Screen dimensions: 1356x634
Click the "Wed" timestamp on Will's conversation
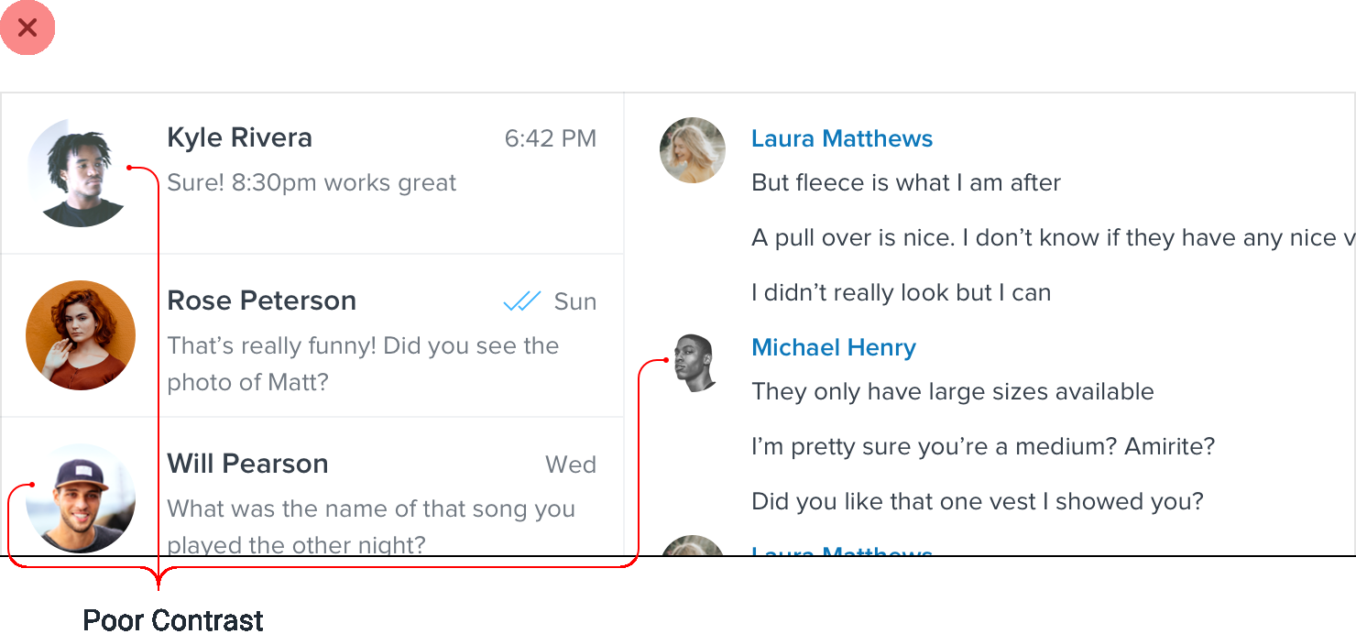[x=570, y=465]
